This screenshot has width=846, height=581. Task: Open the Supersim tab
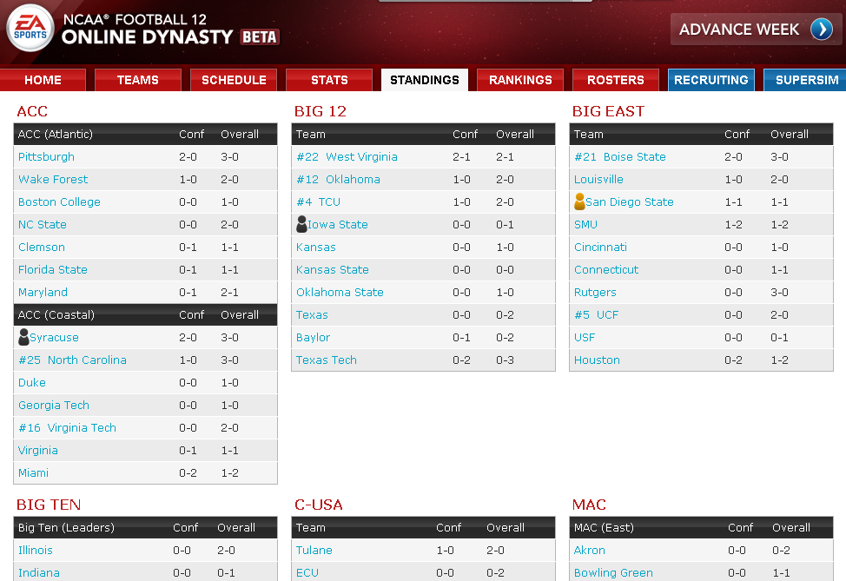[806, 80]
